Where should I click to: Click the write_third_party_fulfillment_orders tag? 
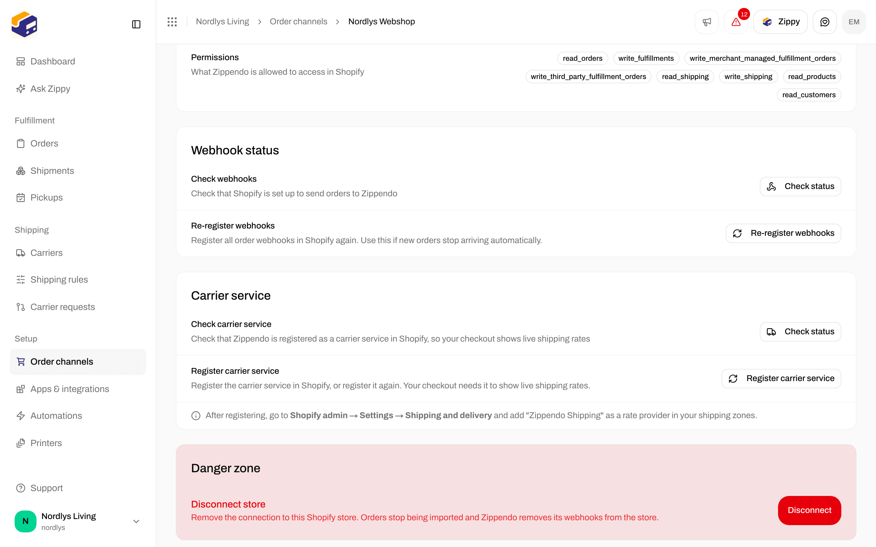click(588, 77)
